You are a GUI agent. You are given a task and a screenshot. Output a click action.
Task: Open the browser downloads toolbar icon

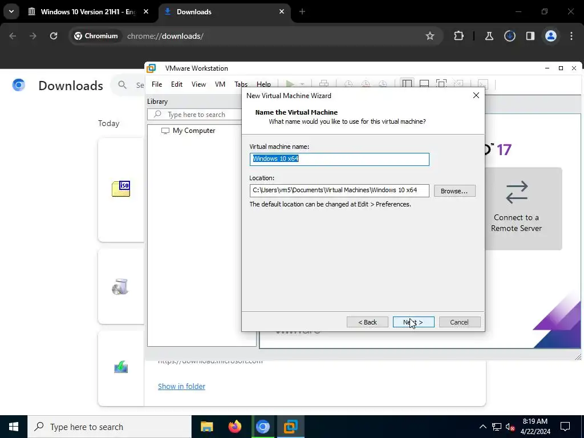click(x=509, y=36)
